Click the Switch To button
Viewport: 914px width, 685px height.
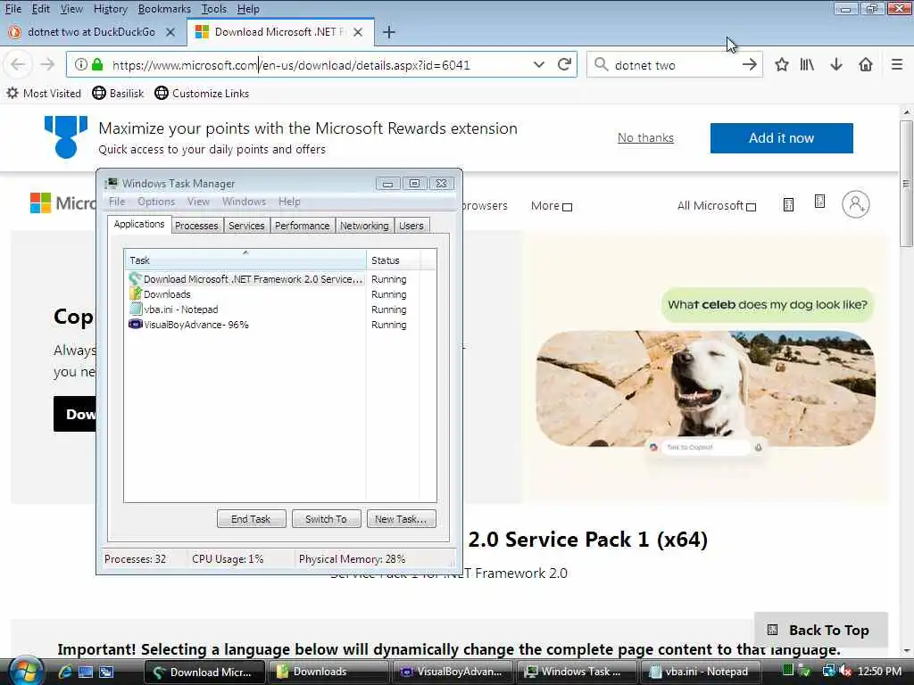click(x=326, y=518)
